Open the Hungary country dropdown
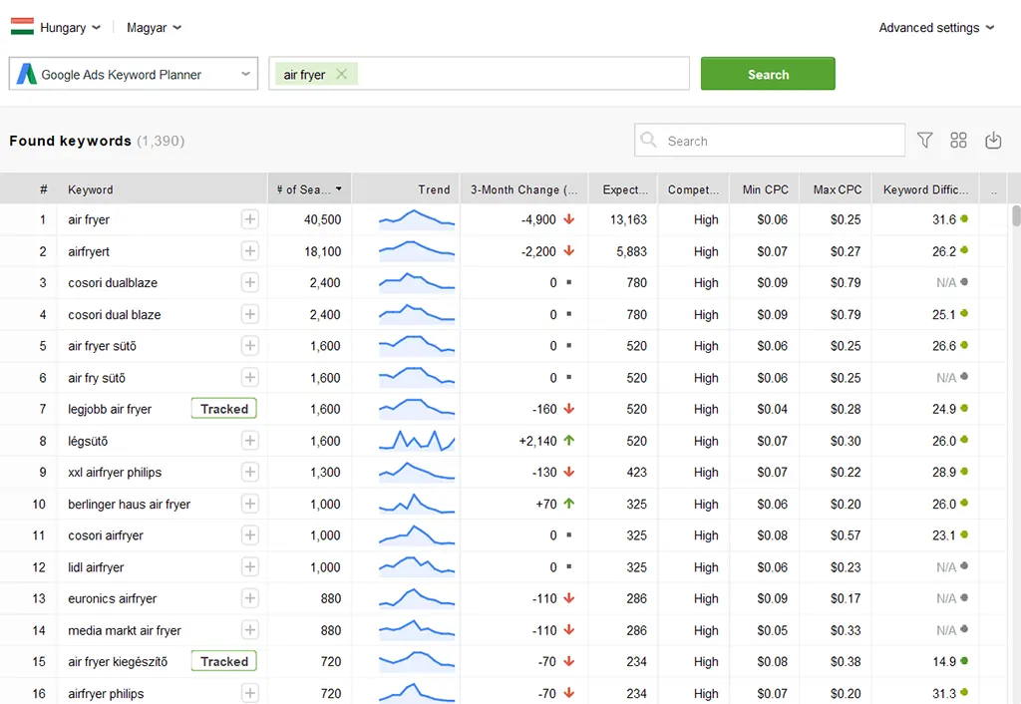This screenshot has width=1021, height=704. click(x=56, y=28)
